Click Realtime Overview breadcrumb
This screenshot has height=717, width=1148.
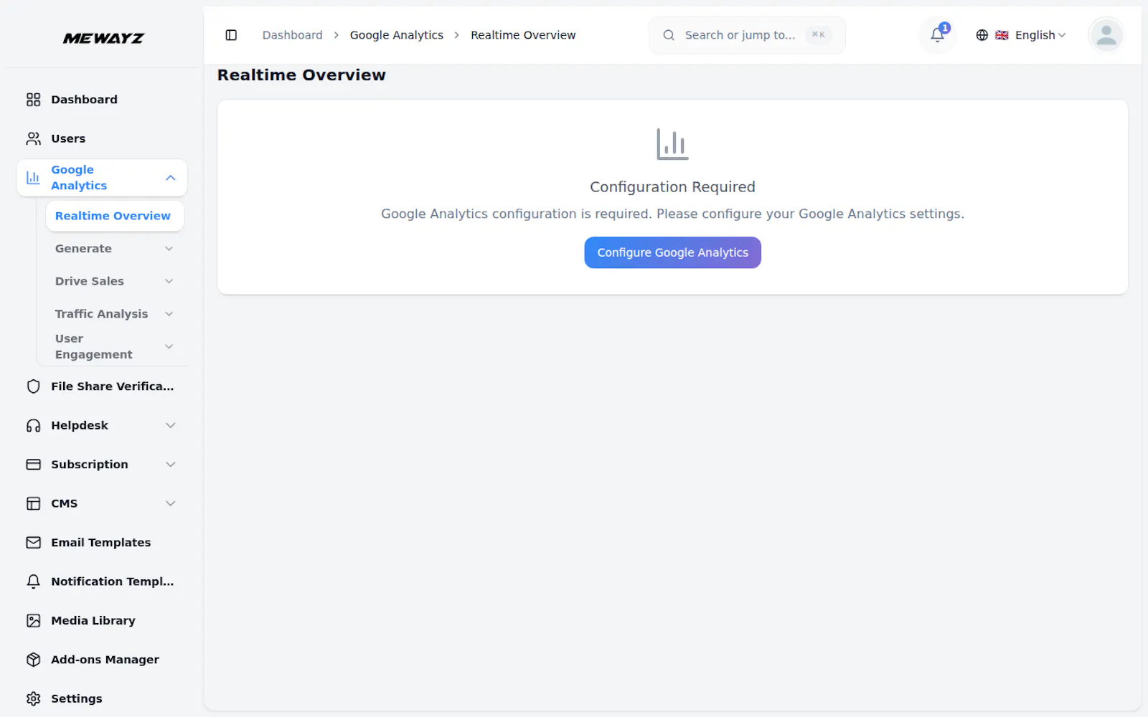click(523, 35)
